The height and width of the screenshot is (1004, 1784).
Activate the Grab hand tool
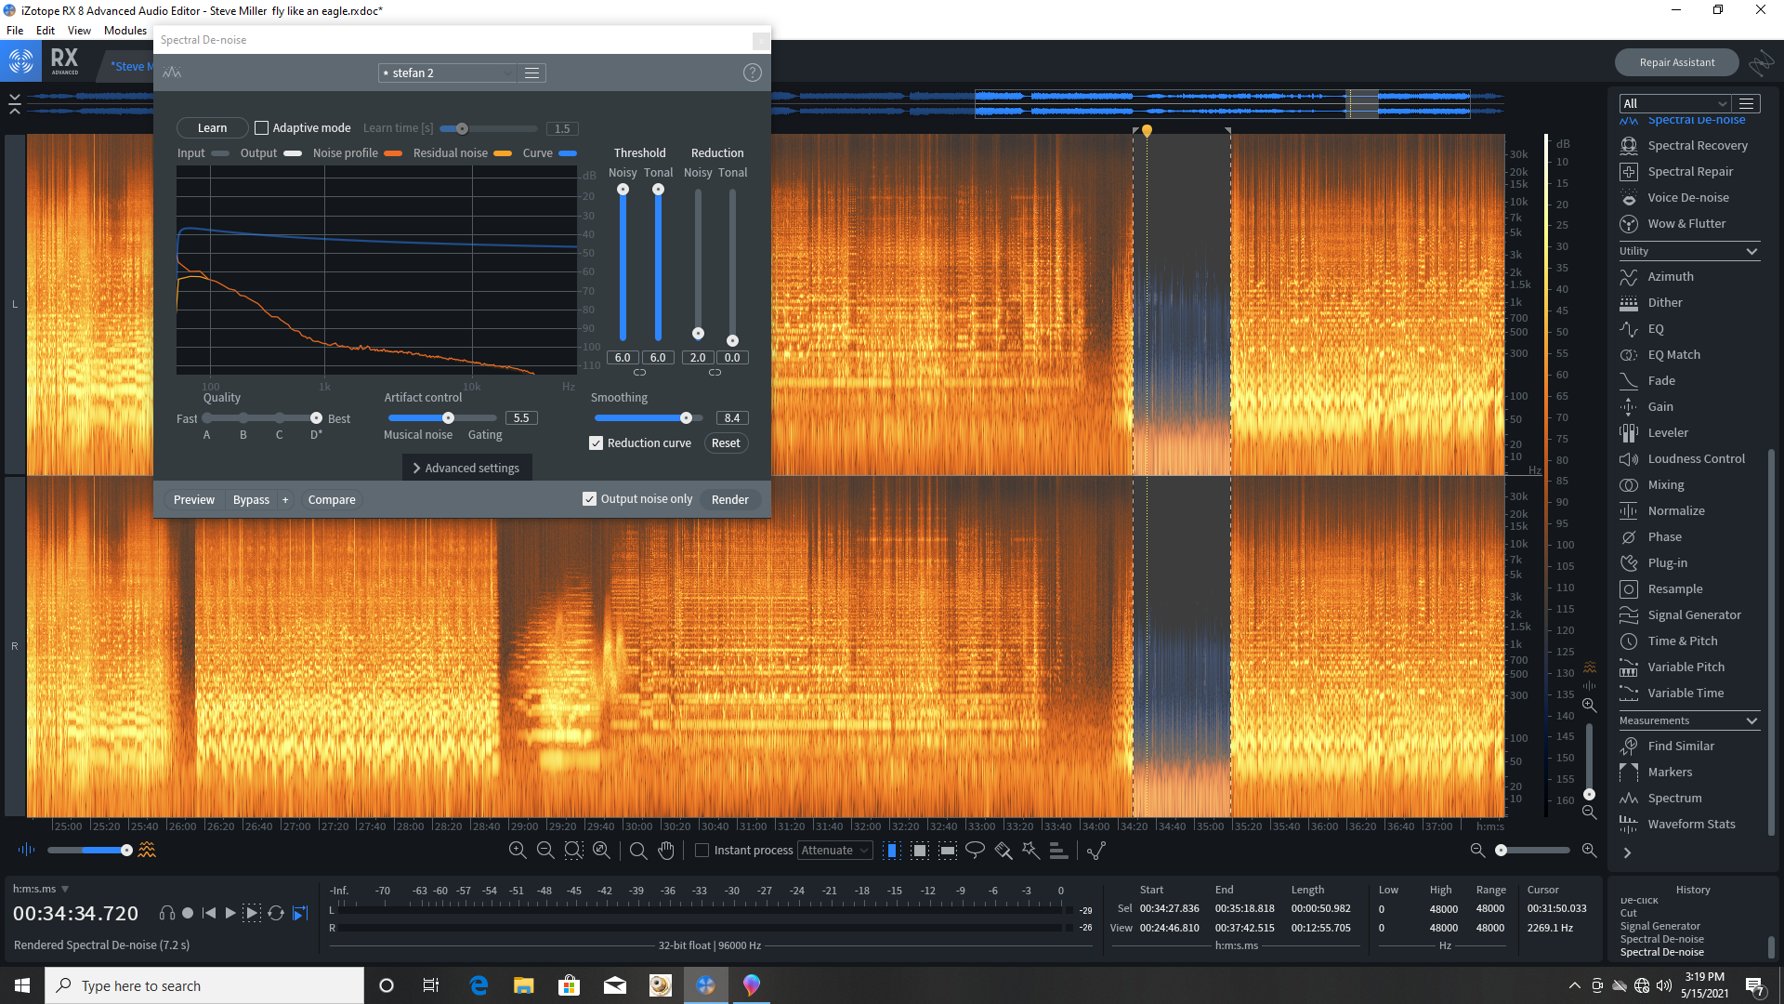tap(666, 850)
